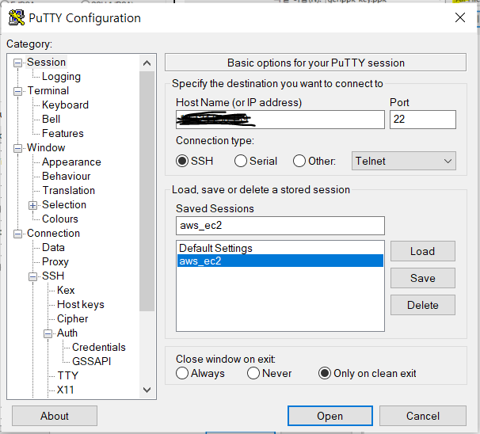The height and width of the screenshot is (434, 480).
Task: Click the Load button
Action: (x=423, y=251)
